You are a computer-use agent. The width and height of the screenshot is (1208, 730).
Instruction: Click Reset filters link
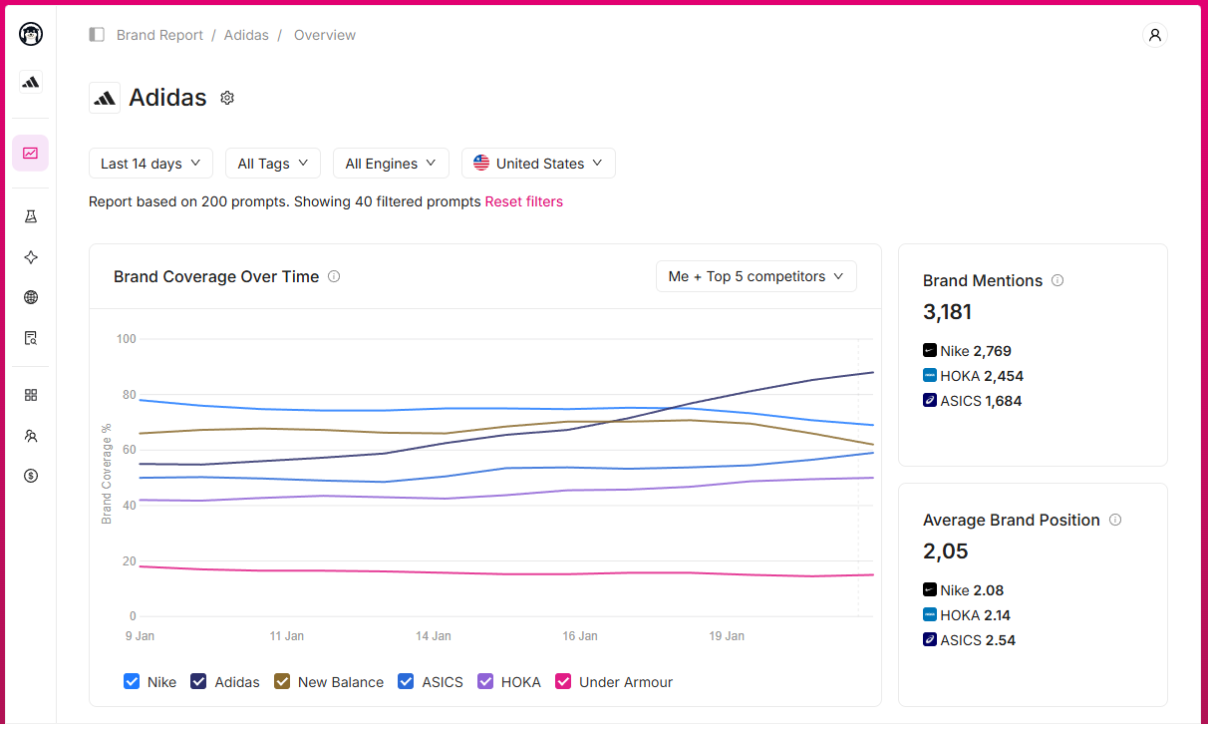coord(524,201)
